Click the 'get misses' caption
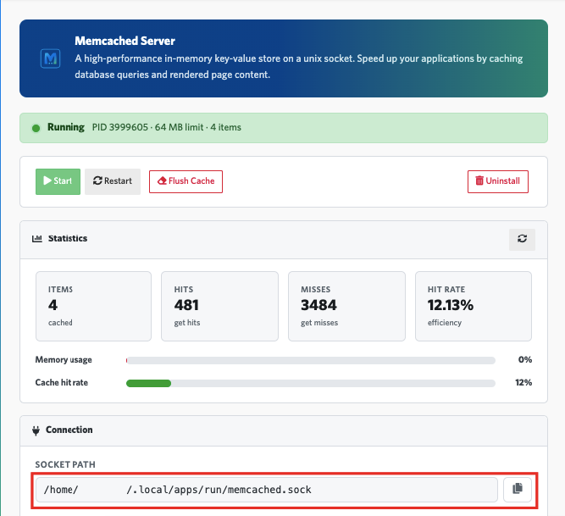 pyautogui.click(x=319, y=323)
